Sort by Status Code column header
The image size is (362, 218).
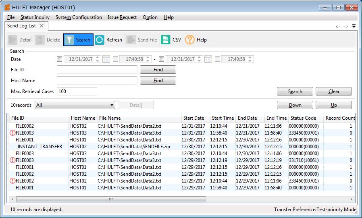point(306,118)
